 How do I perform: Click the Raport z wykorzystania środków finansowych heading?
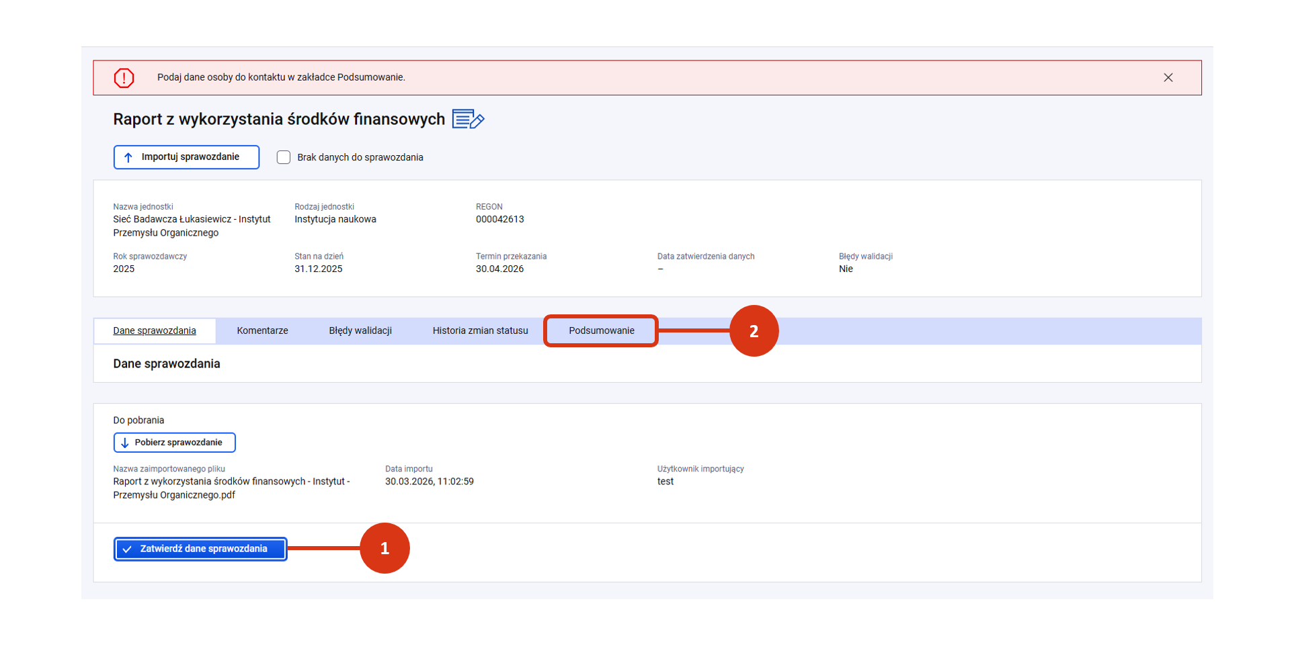pos(279,120)
